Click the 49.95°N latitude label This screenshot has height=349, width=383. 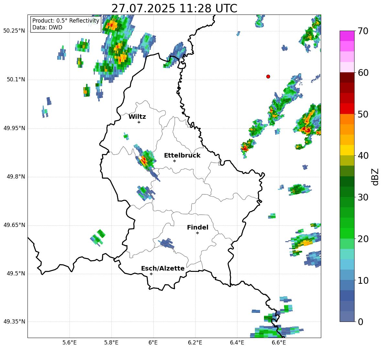point(14,128)
